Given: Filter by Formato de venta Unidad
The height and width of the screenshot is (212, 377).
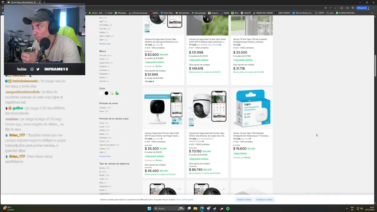Looking at the screenshot, I should [105, 108].
